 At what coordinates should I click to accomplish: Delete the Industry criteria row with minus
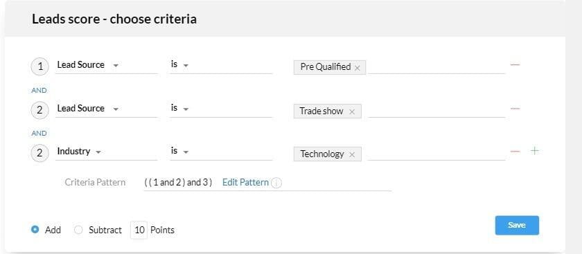pyautogui.click(x=515, y=152)
